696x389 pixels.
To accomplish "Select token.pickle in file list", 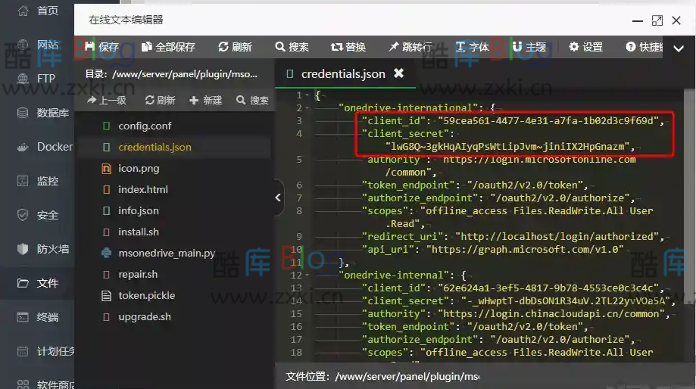I will tap(146, 295).
